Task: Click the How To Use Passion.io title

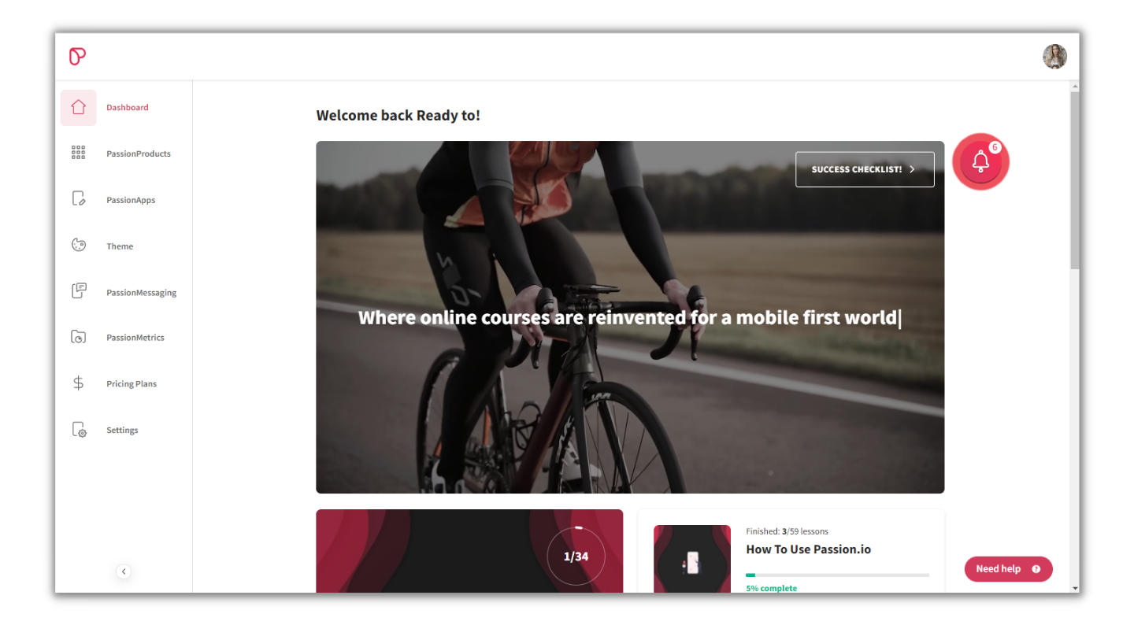Action: 808,549
